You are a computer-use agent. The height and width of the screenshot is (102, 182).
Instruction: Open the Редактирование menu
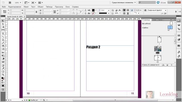[15, 7]
